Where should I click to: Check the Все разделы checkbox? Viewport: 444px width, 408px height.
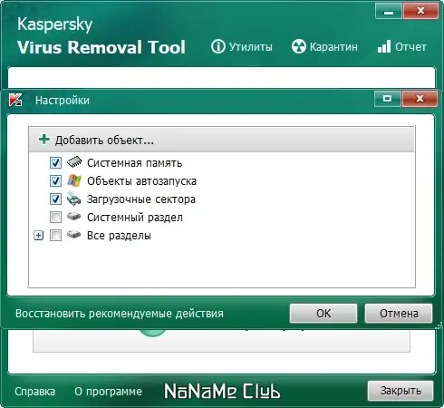coord(55,235)
